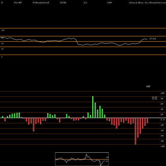
Task: Click the ') OMI' ticker label
Action: 109,3
